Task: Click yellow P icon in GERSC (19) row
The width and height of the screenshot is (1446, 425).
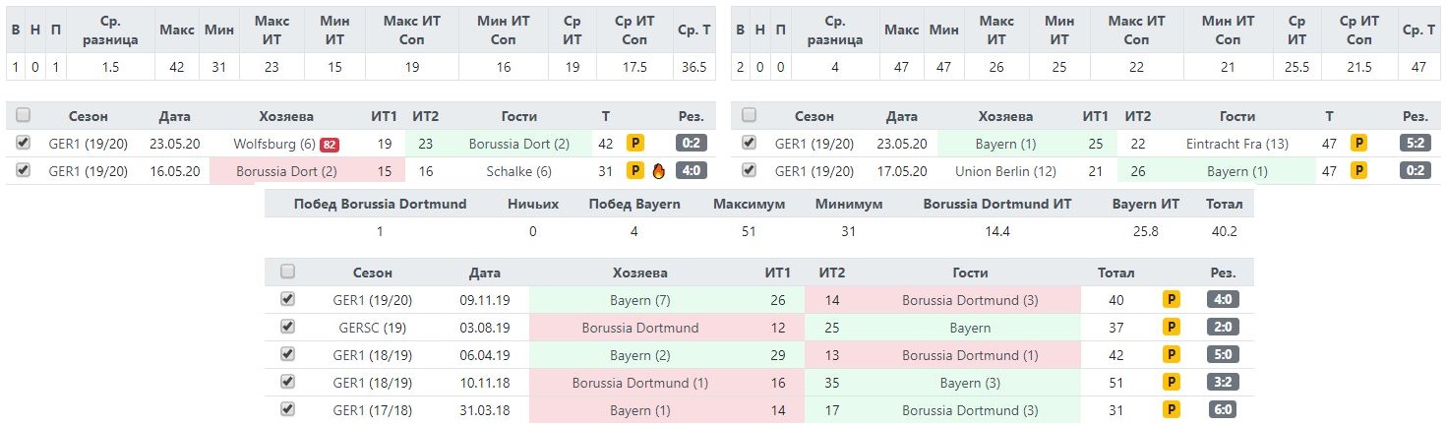Action: point(1171,328)
